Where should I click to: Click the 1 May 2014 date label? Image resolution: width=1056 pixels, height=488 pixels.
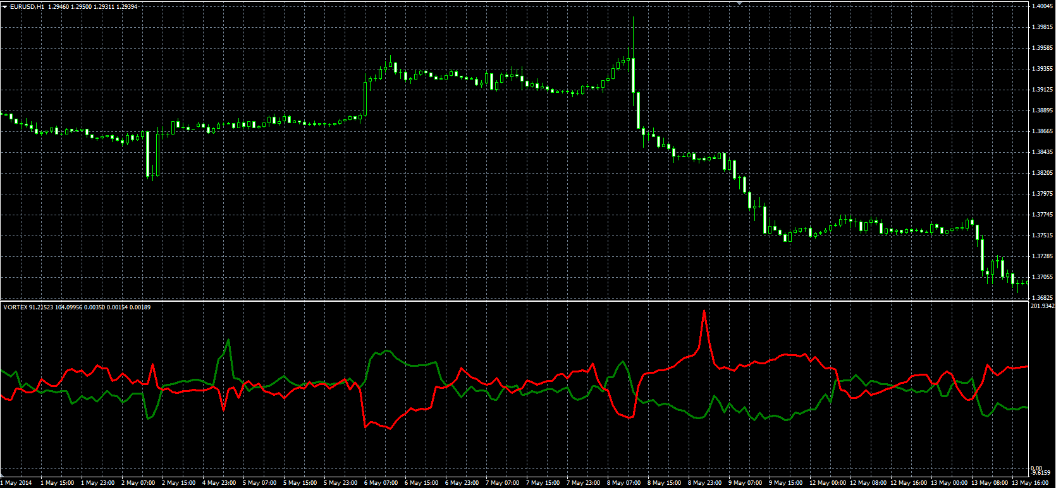(16, 483)
